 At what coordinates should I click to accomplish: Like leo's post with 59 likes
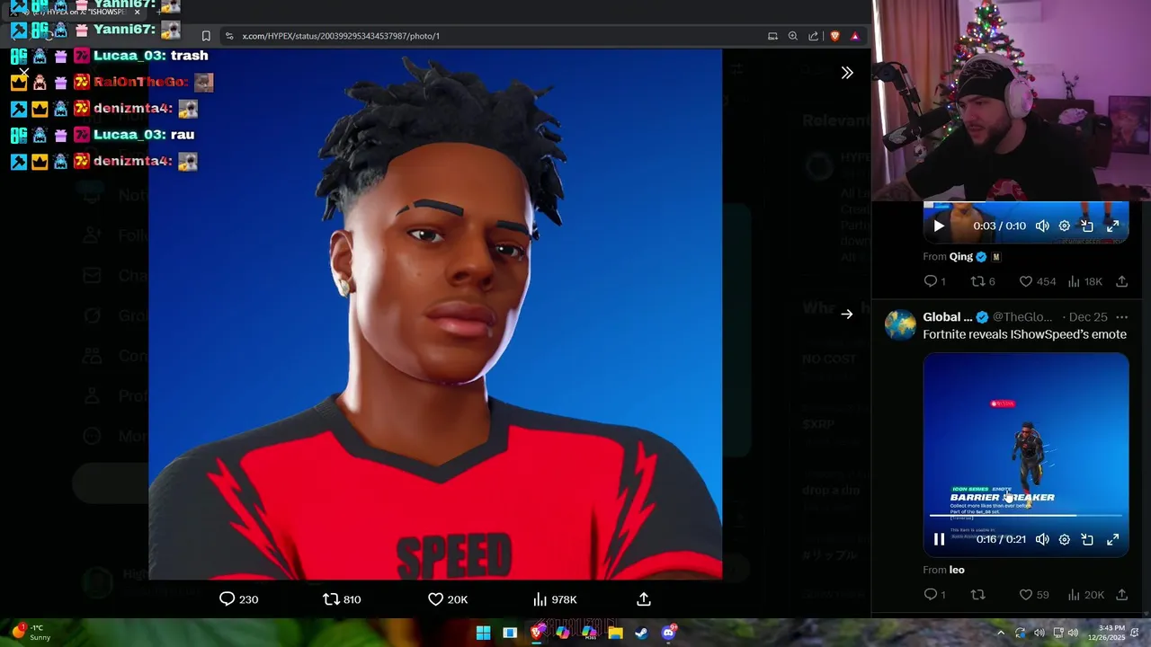(x=1034, y=595)
